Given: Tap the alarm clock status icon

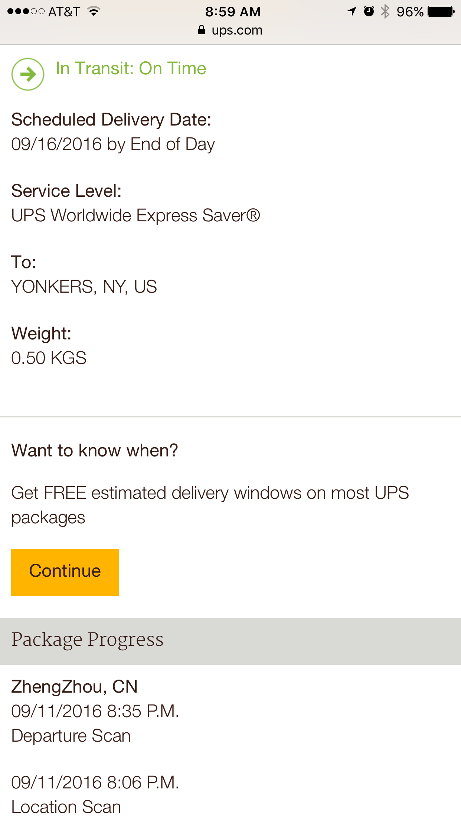Looking at the screenshot, I should (369, 12).
